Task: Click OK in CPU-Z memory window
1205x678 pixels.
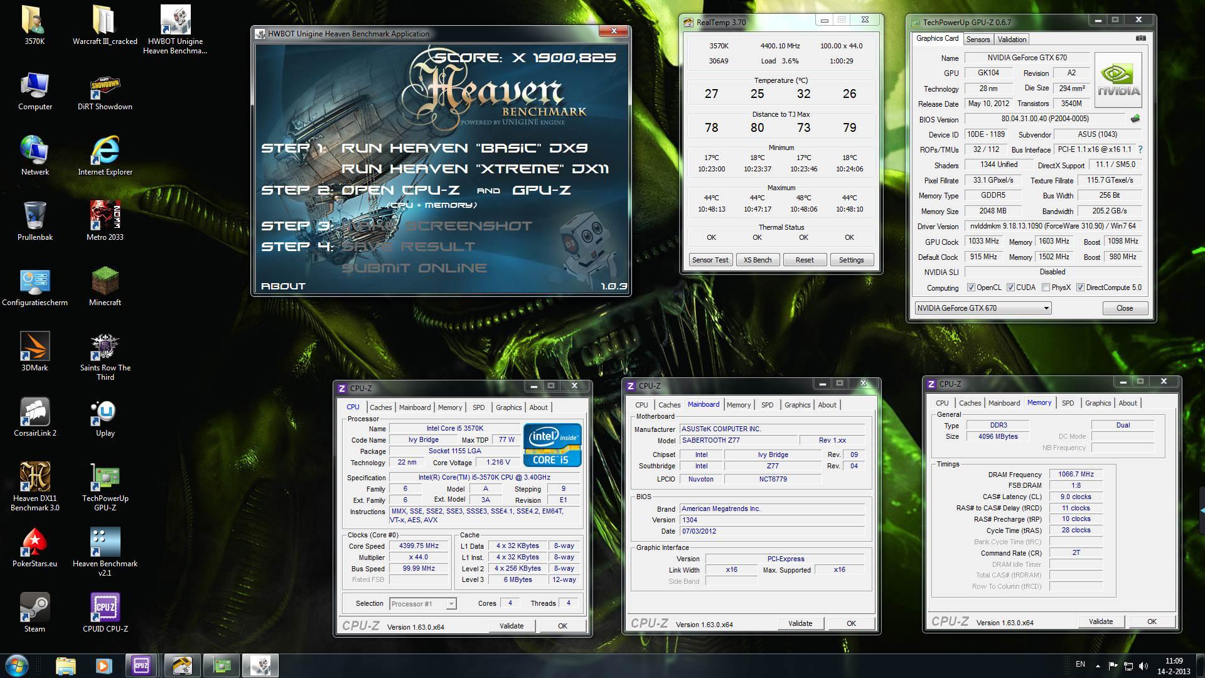Action: pos(1152,621)
